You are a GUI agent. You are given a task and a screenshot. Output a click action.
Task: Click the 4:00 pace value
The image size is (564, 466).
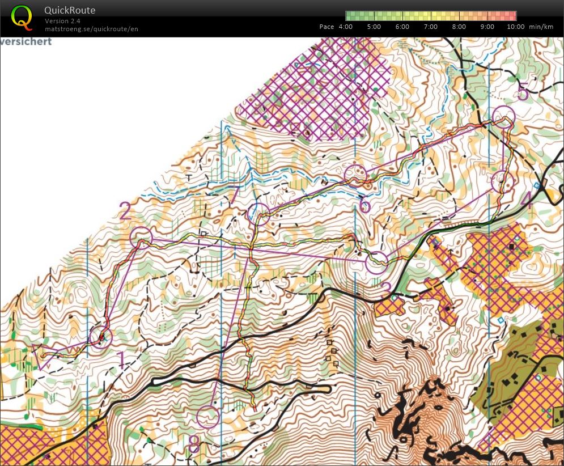coord(346,27)
